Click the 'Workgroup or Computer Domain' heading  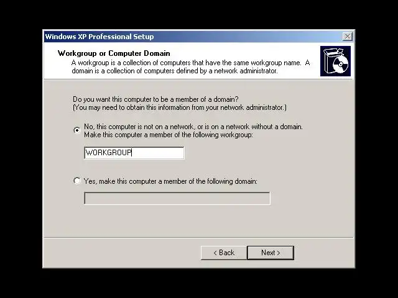click(114, 53)
